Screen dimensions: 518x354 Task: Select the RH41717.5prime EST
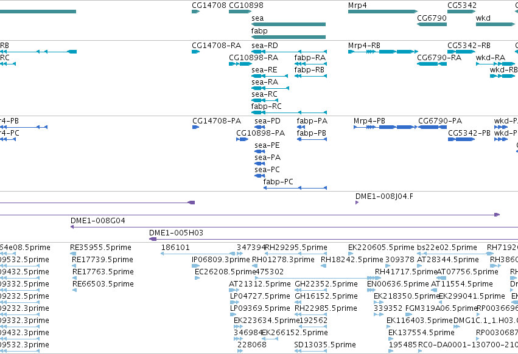click(x=378, y=278)
